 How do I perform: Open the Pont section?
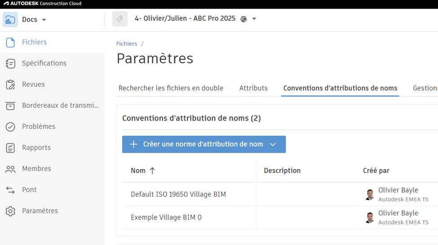(x=29, y=190)
